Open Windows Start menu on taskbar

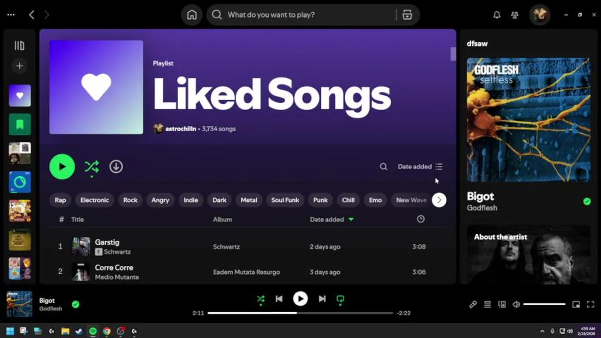10,331
